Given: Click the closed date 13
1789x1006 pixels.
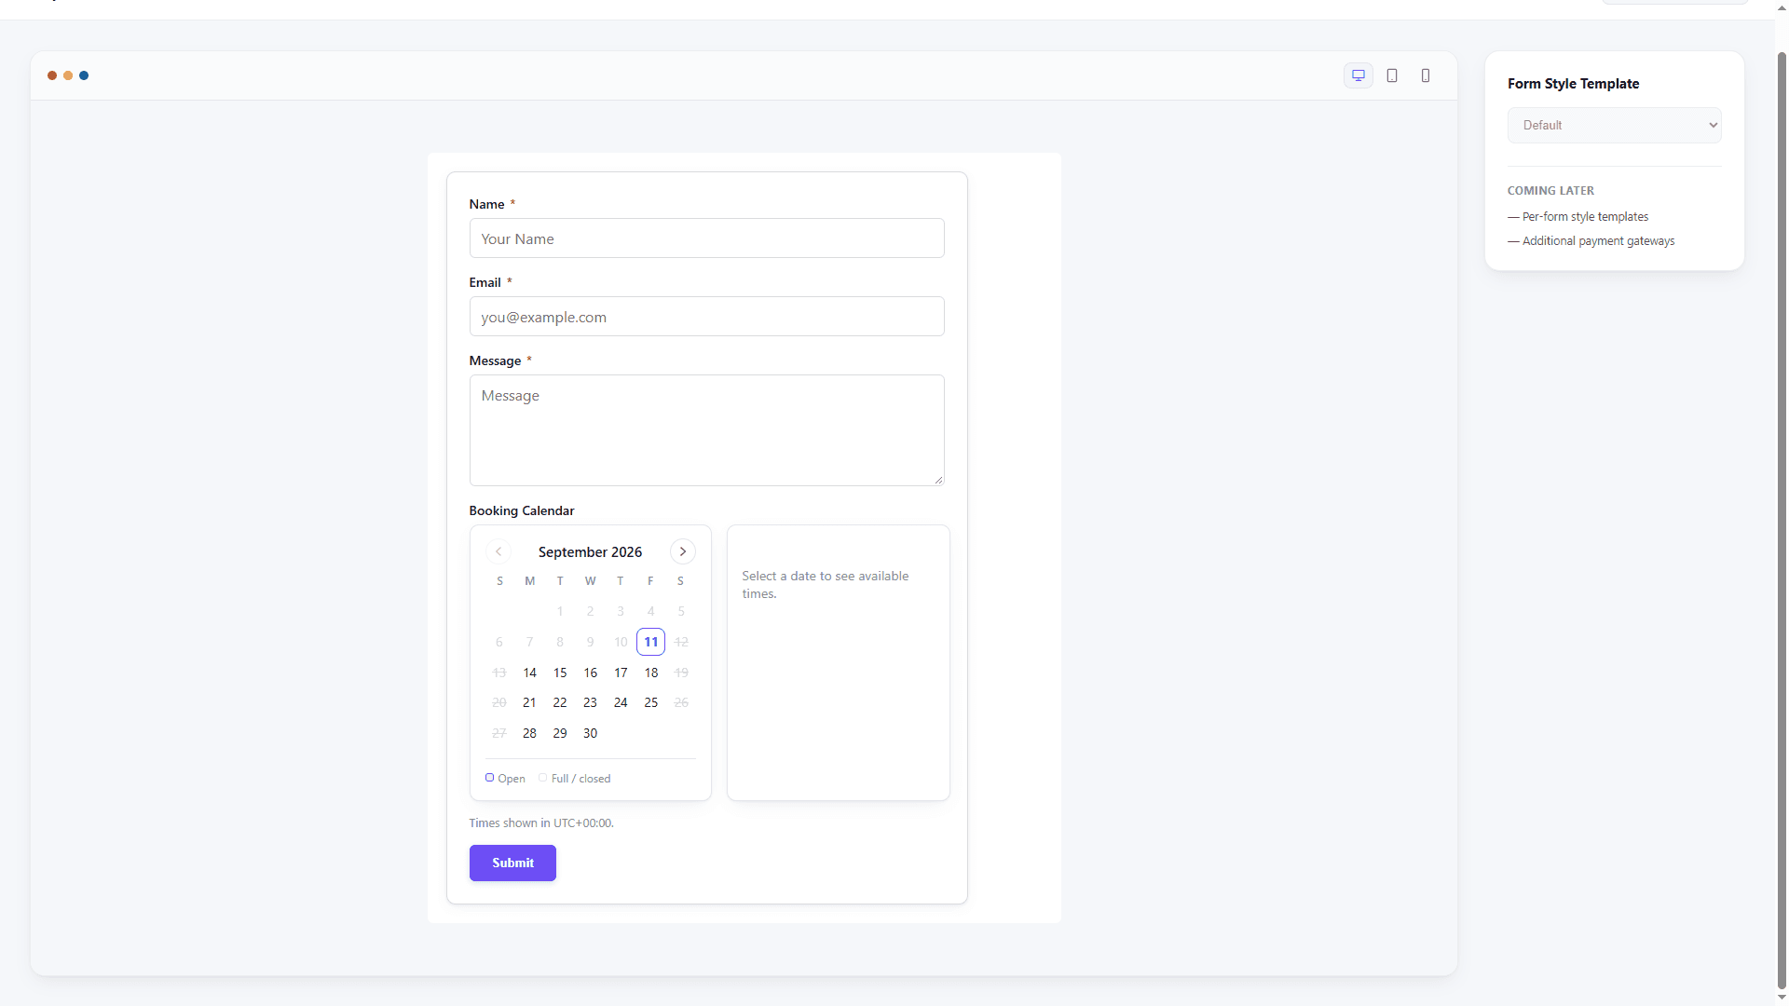Looking at the screenshot, I should (x=499, y=673).
